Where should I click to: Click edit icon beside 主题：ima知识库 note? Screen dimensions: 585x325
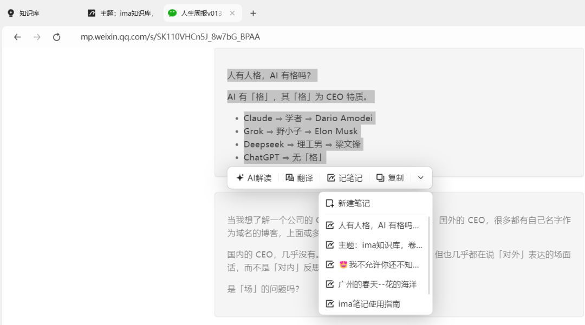pos(330,245)
